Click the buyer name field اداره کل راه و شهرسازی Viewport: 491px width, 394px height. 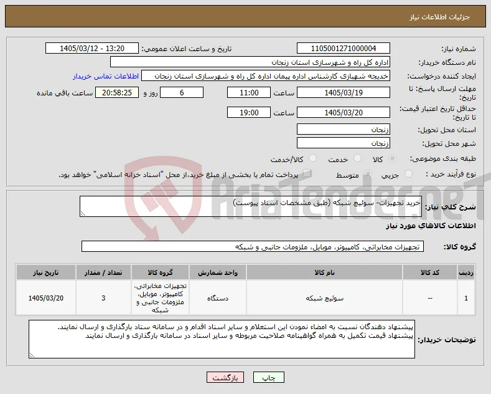(250, 62)
